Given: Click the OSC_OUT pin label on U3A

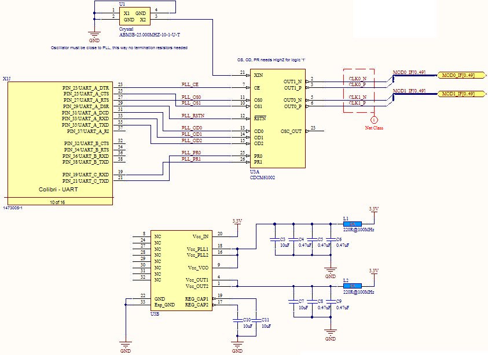Looking at the screenshot, I should click(291, 131).
